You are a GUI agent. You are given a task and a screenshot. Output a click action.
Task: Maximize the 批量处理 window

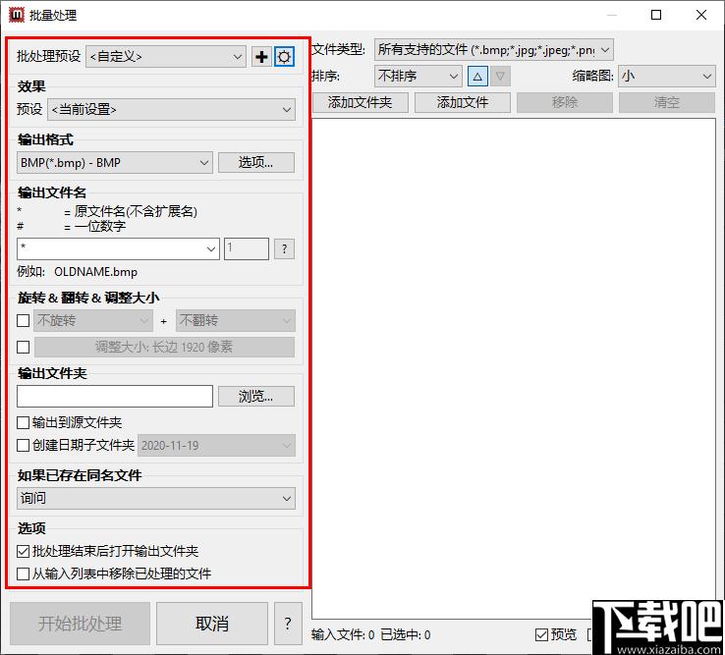(x=655, y=15)
